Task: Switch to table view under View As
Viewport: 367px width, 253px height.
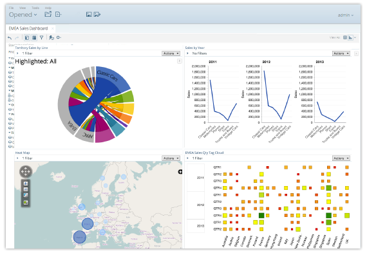Action: [x=345, y=37]
